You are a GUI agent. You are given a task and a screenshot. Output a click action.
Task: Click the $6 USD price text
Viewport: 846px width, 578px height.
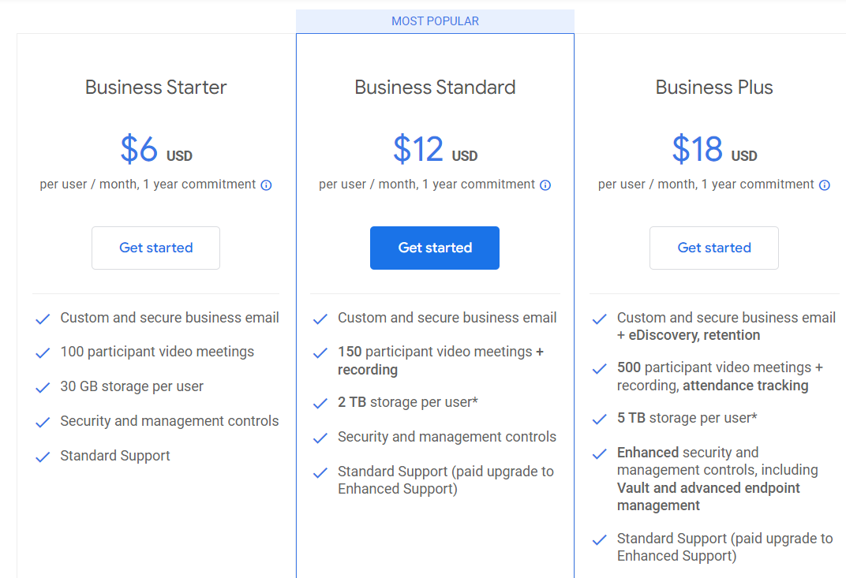(x=156, y=149)
